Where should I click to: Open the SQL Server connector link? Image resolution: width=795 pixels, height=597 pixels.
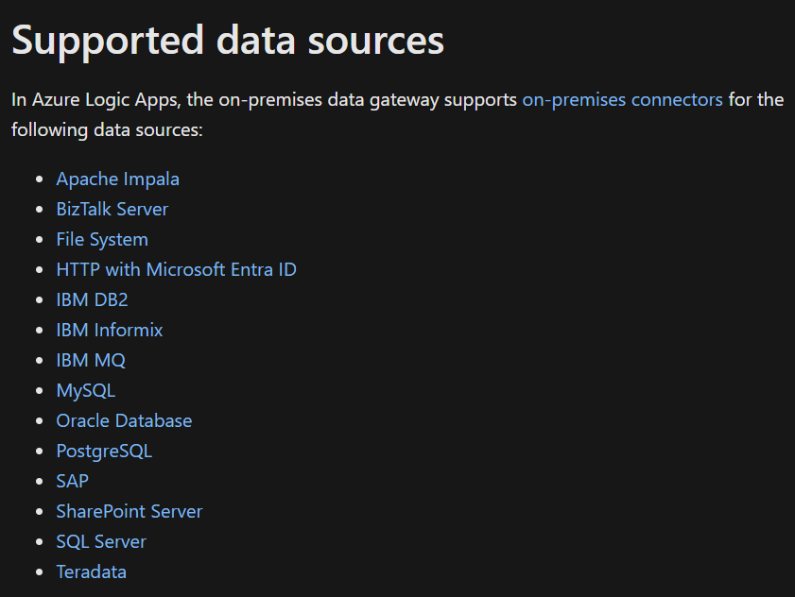pyautogui.click(x=101, y=541)
